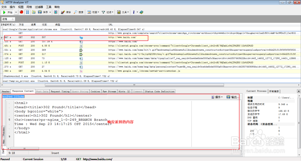Image resolution: width=301 pixels, height=161 pixels.
Task: Switch to the Raw Stream tab
Action: point(109,91)
